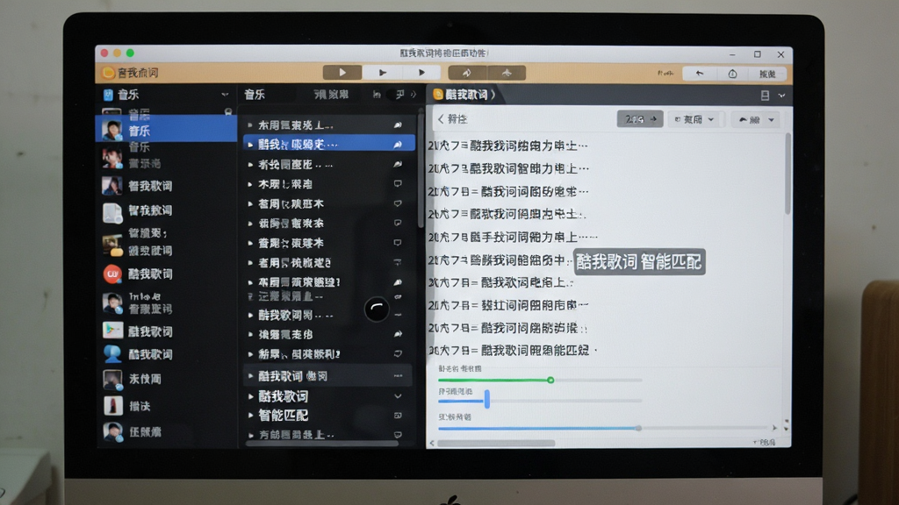
Task: Click the clock timer icon in top toolbar
Action: click(732, 74)
